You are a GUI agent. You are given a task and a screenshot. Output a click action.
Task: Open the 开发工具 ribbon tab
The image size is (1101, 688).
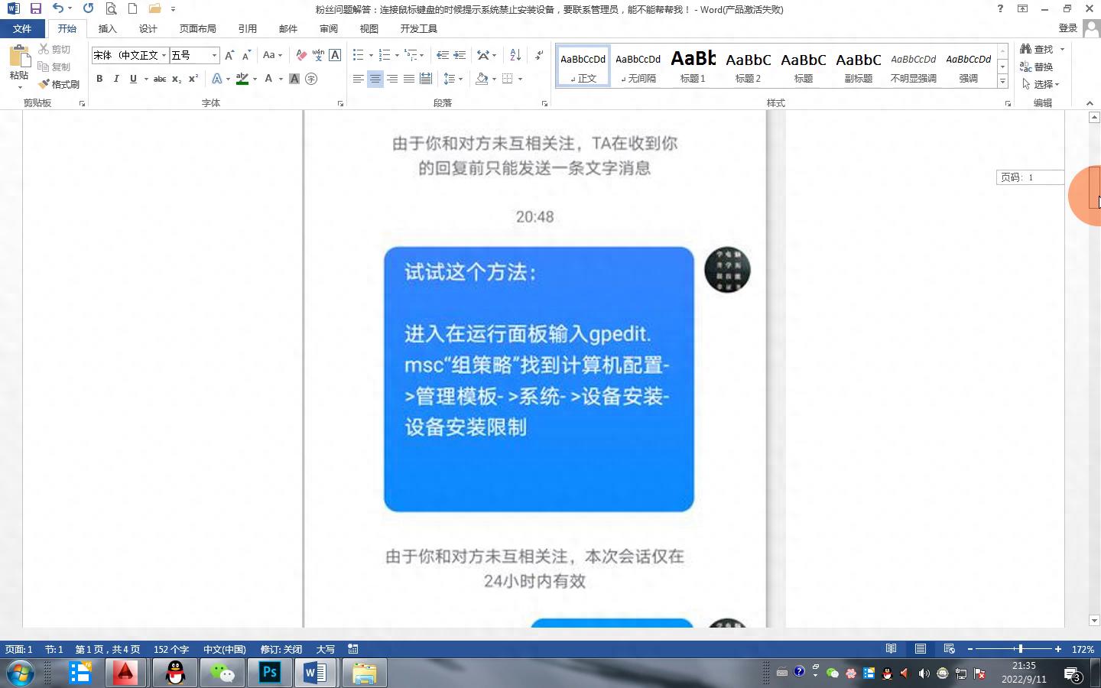pos(418,28)
